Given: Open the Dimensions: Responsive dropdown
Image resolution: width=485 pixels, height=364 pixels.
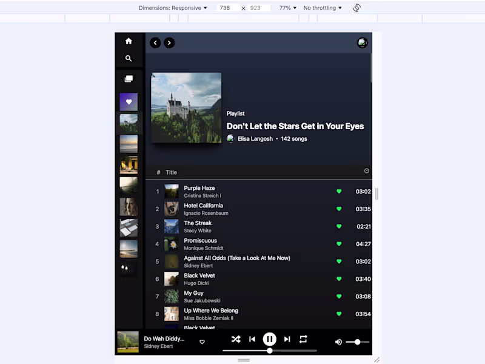Looking at the screenshot, I should (x=173, y=8).
